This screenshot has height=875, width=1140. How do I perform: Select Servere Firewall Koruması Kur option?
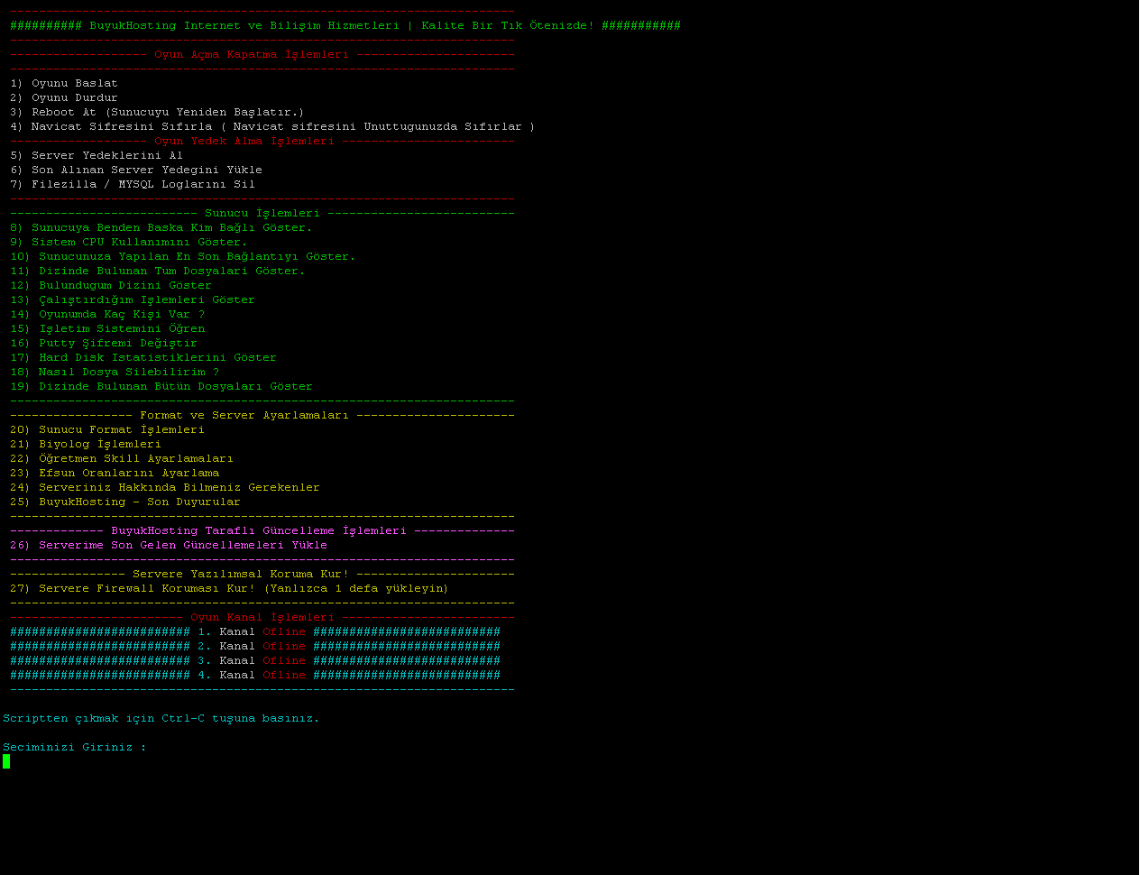coord(229,588)
